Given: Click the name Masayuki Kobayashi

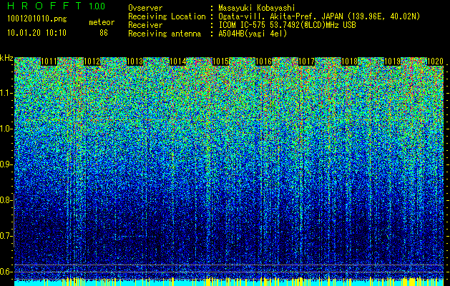Looking at the screenshot, I should (257, 8).
